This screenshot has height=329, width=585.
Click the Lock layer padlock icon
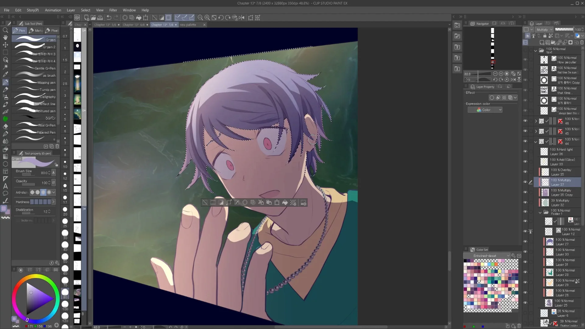545,36
